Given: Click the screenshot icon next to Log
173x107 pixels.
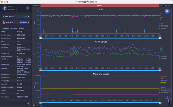Looking at the screenshot, I should tap(34, 106).
